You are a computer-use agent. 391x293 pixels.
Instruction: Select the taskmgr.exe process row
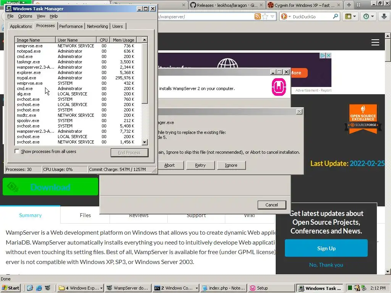(x=78, y=62)
